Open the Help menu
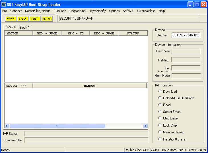Screen dimensions: 208x153 [162, 11]
